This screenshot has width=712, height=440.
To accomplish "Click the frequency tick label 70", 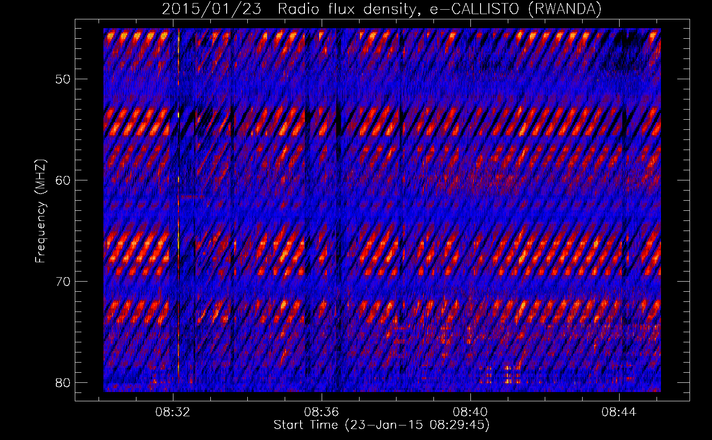I will point(63,281).
